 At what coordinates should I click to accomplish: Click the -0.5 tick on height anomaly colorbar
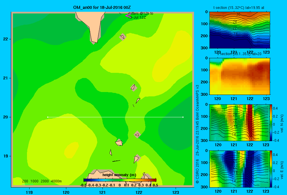83,185
